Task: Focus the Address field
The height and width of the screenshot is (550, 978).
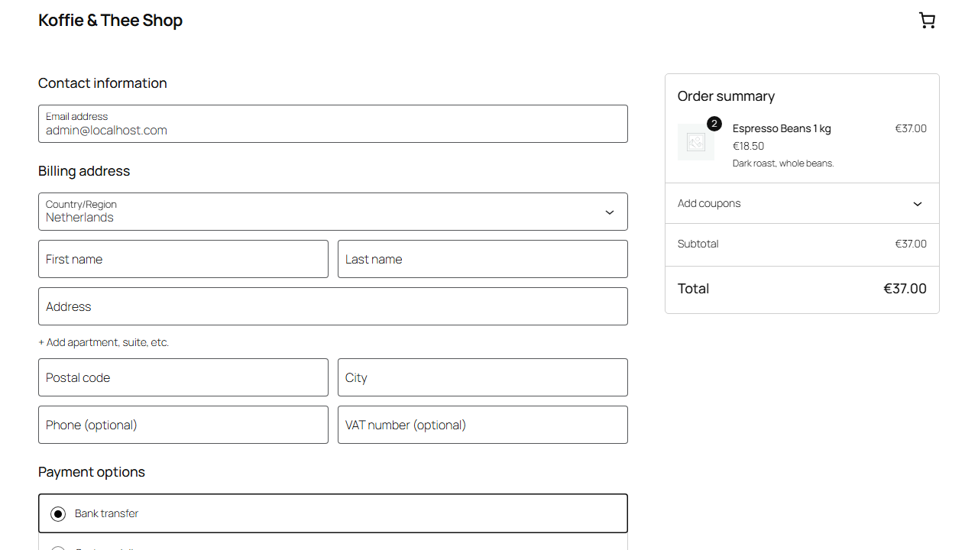Action: [333, 306]
